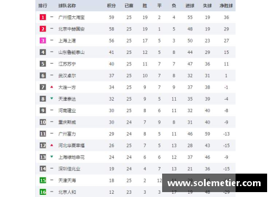Open team 广州恒大淘宝
Image resolution: width=272 pixels, height=197 pixels.
point(71,17)
